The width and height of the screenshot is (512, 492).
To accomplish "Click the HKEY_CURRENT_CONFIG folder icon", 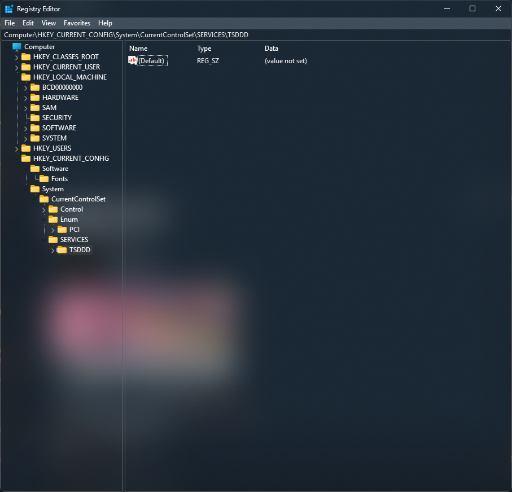I will click(x=26, y=159).
